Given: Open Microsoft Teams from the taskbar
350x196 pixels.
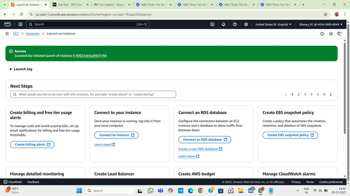Looking at the screenshot, I should coord(161,191).
